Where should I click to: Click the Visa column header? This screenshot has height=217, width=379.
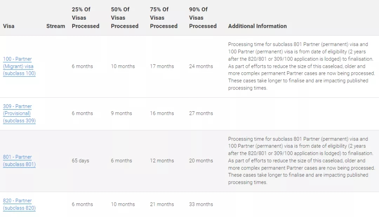9,26
